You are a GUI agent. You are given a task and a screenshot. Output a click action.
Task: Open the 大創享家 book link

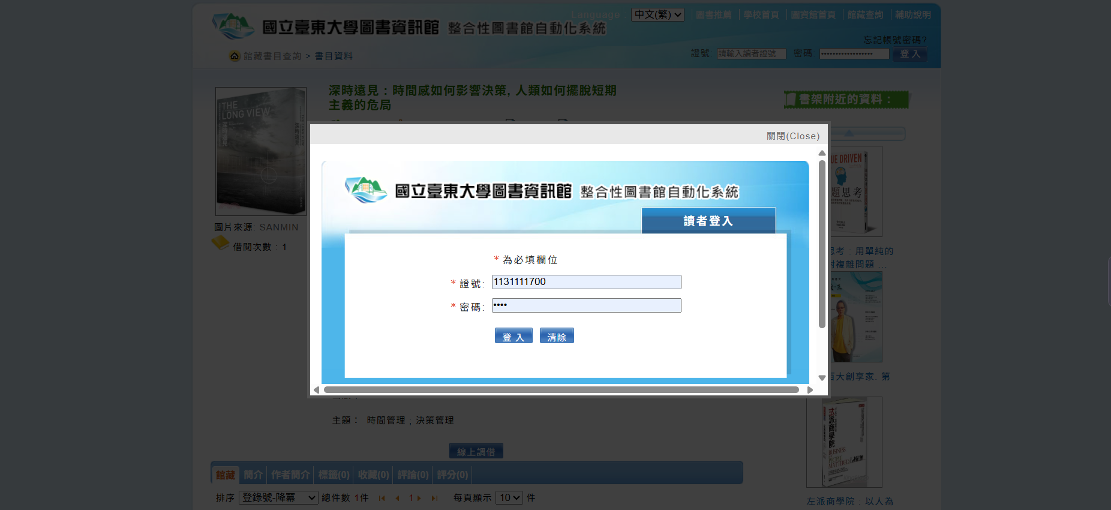(x=860, y=376)
